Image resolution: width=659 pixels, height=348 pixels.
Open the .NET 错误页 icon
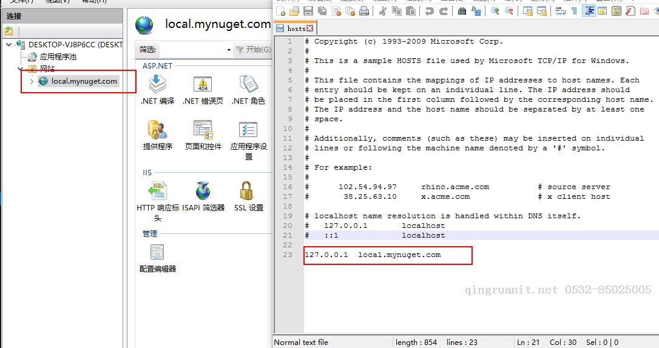click(x=203, y=84)
